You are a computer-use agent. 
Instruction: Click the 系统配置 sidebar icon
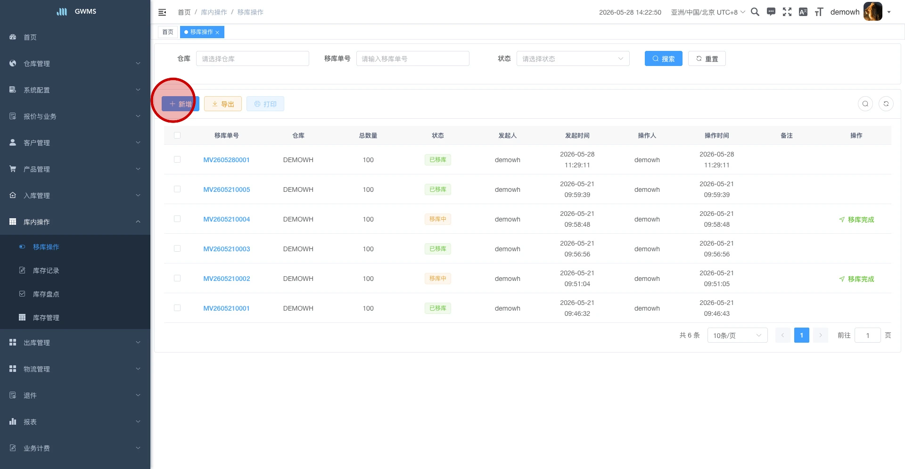13,90
